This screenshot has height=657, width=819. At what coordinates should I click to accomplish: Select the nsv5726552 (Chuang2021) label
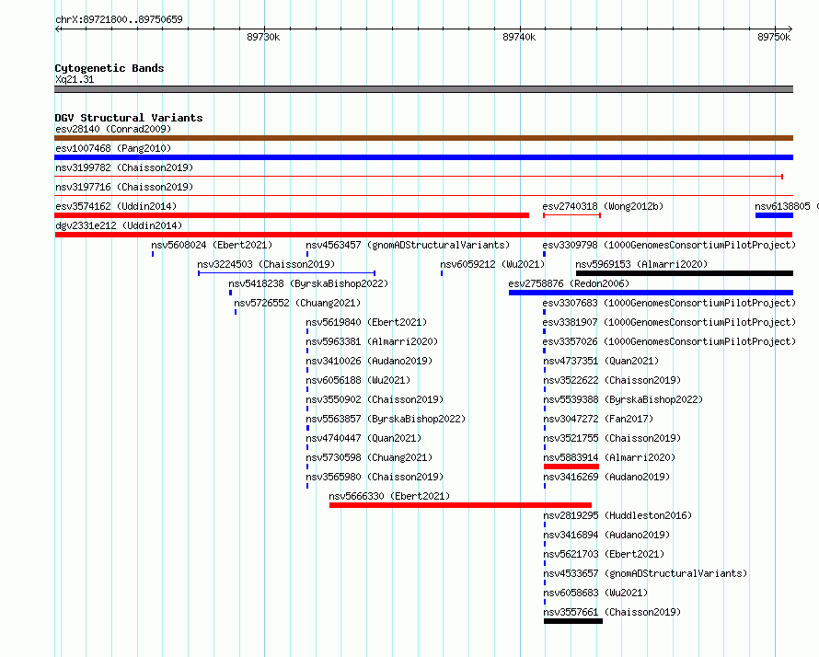click(297, 303)
